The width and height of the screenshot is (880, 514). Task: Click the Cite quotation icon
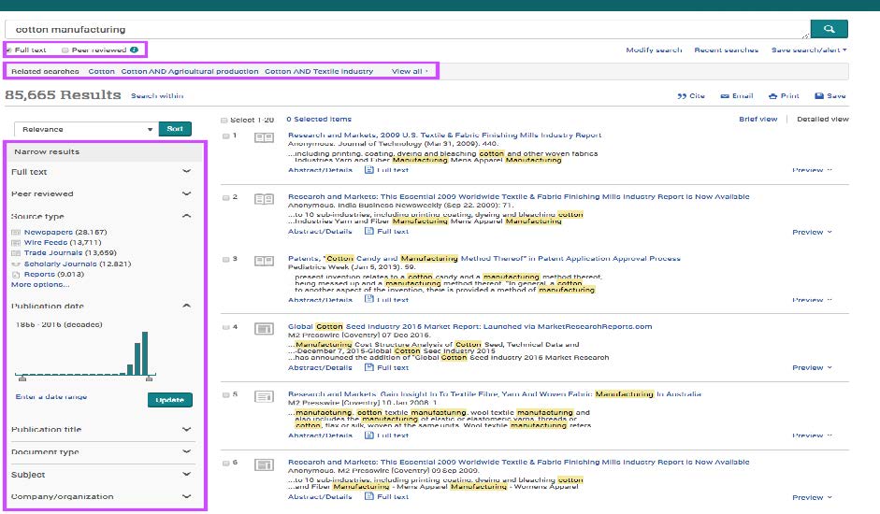pos(682,96)
